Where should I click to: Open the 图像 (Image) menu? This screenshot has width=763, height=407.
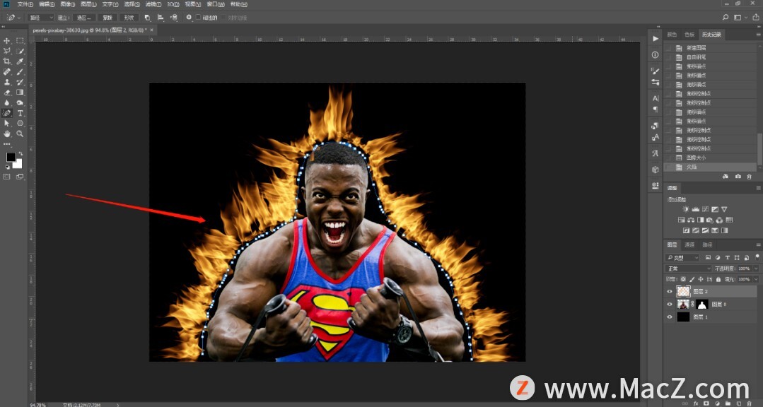(x=68, y=4)
